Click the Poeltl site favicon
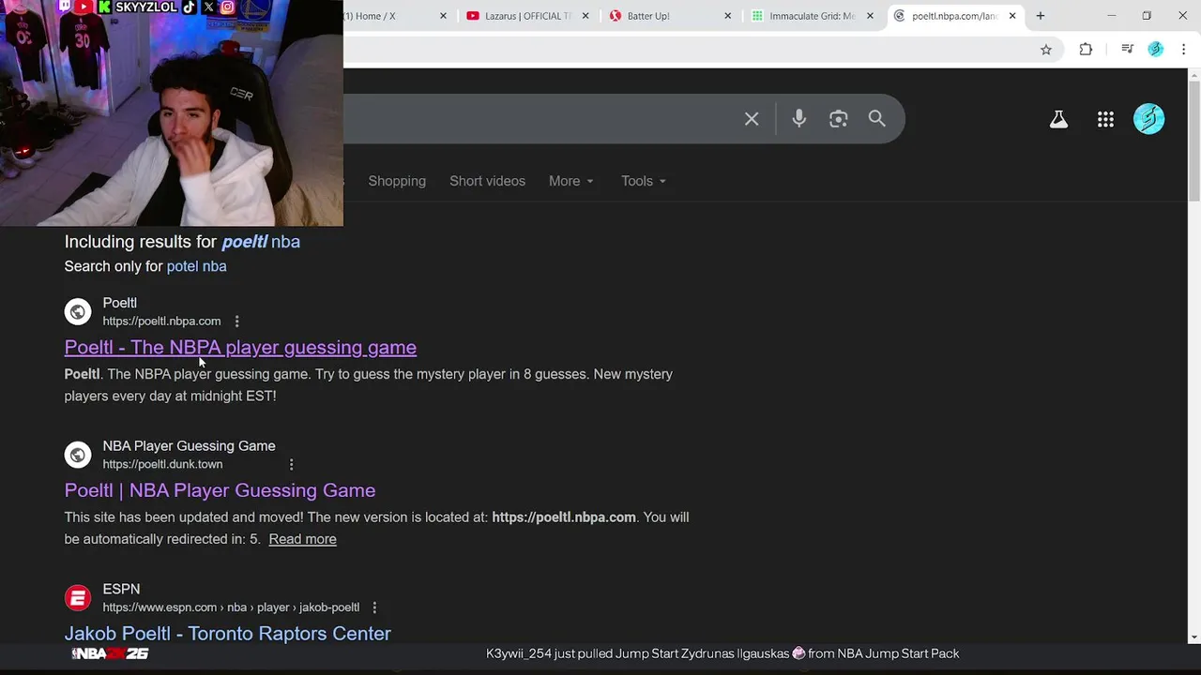The image size is (1201, 675). 78,311
